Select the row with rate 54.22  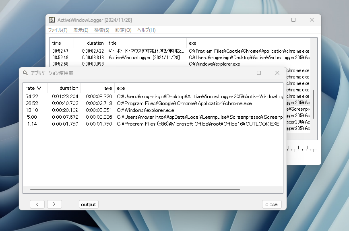click(153, 96)
